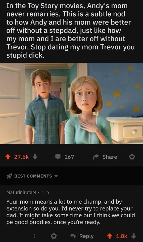Click the reply arrow on comment
The height and width of the screenshot is (242, 143).
[73, 236]
